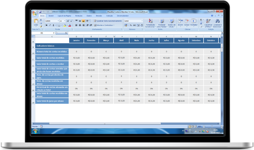Click the Colar paste icon
The height and width of the screenshot is (150, 254).
pyautogui.click(x=36, y=21)
